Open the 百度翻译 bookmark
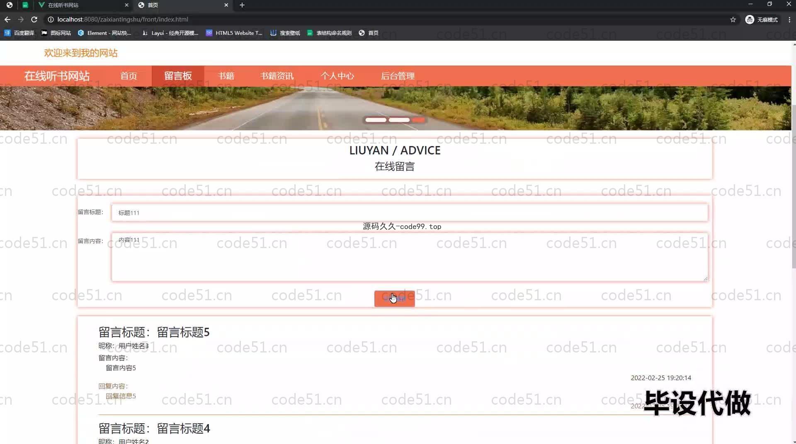The height and width of the screenshot is (444, 796). pos(19,33)
